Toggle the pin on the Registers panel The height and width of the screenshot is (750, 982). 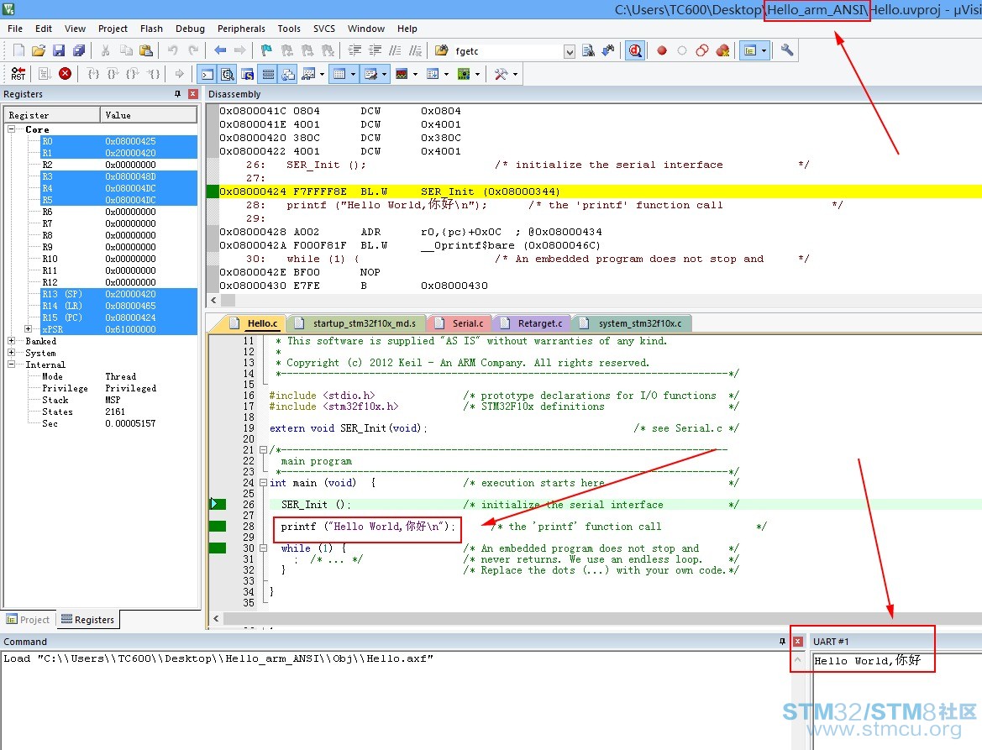click(177, 94)
